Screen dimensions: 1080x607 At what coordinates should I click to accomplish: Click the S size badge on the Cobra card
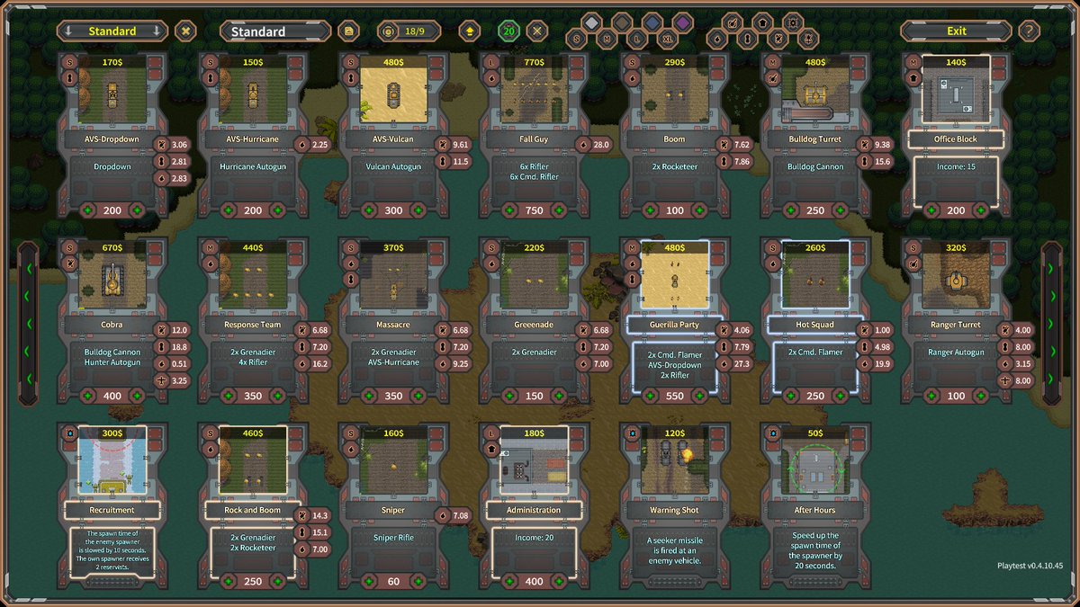click(69, 248)
